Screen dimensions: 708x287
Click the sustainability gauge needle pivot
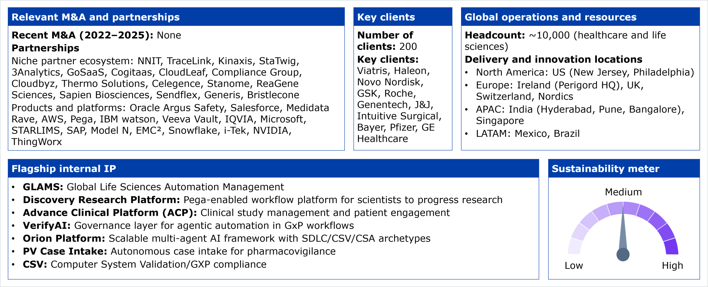pos(623,254)
